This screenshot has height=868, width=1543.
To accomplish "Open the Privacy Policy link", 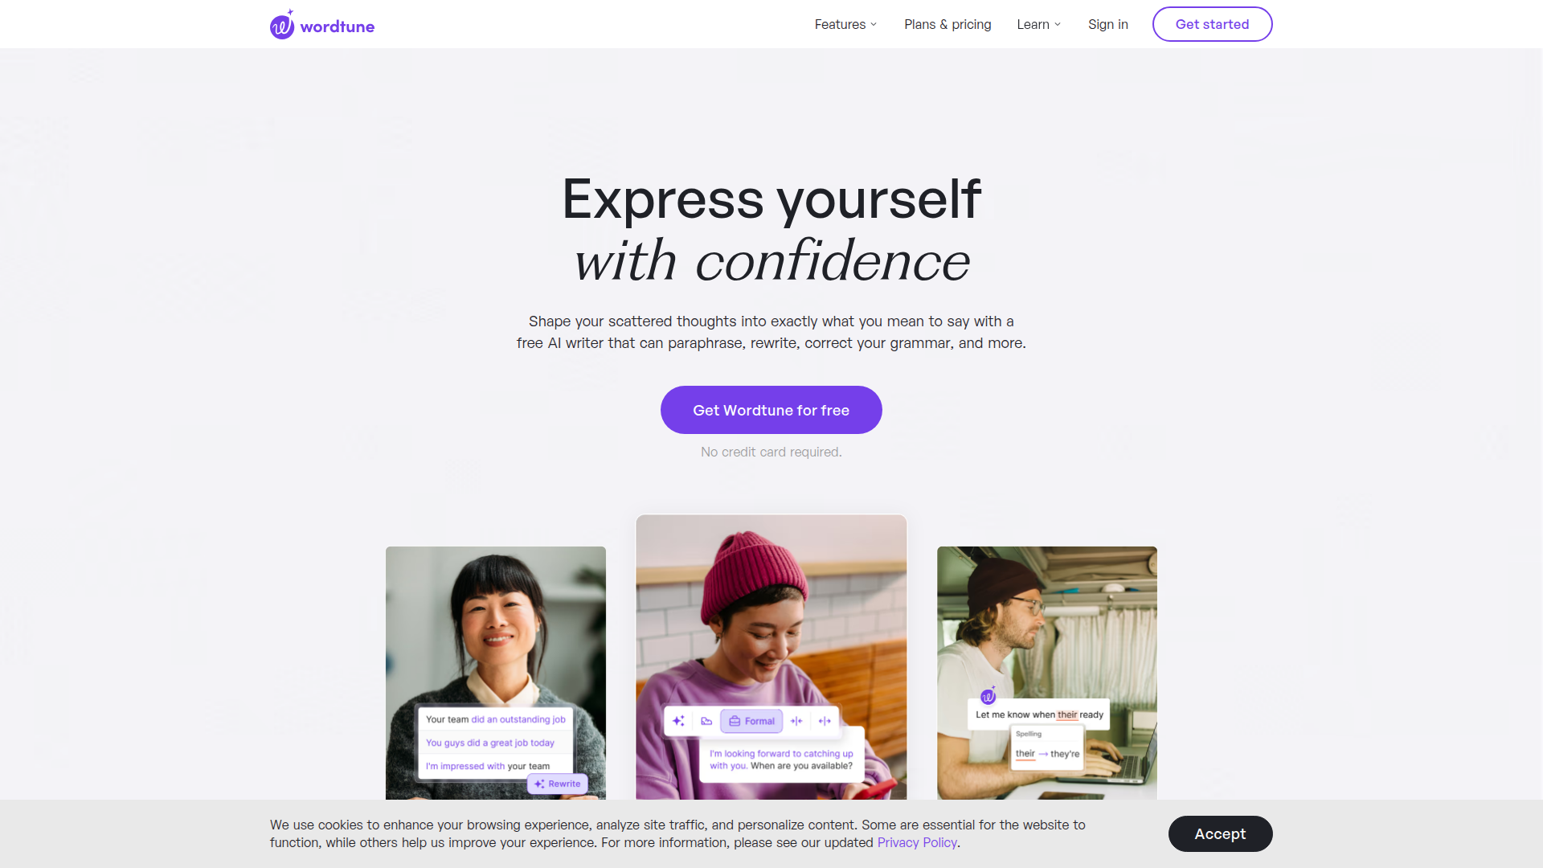I will 917,842.
